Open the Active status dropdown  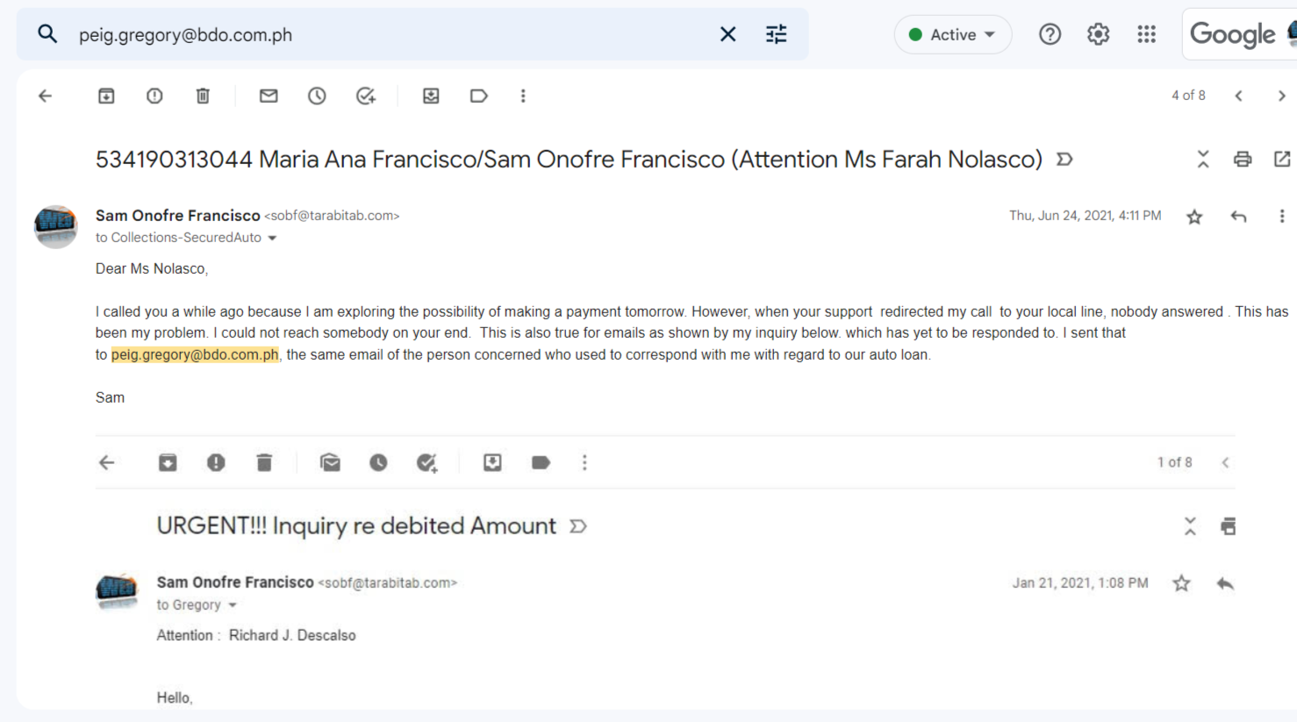coord(952,34)
